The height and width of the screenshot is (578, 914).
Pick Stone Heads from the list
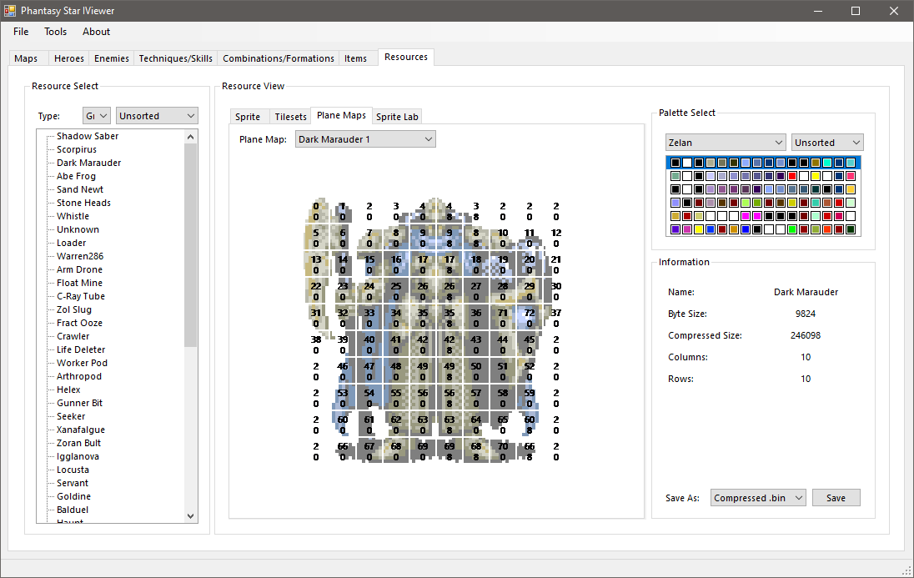click(x=83, y=203)
